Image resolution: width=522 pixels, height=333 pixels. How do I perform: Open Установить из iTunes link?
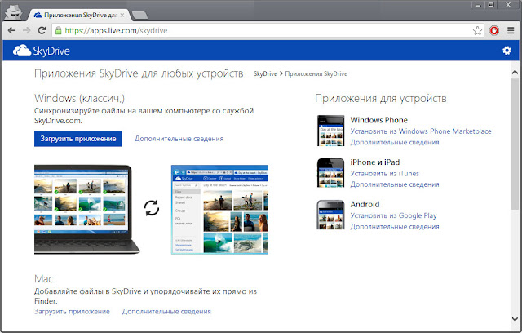[x=384, y=174]
